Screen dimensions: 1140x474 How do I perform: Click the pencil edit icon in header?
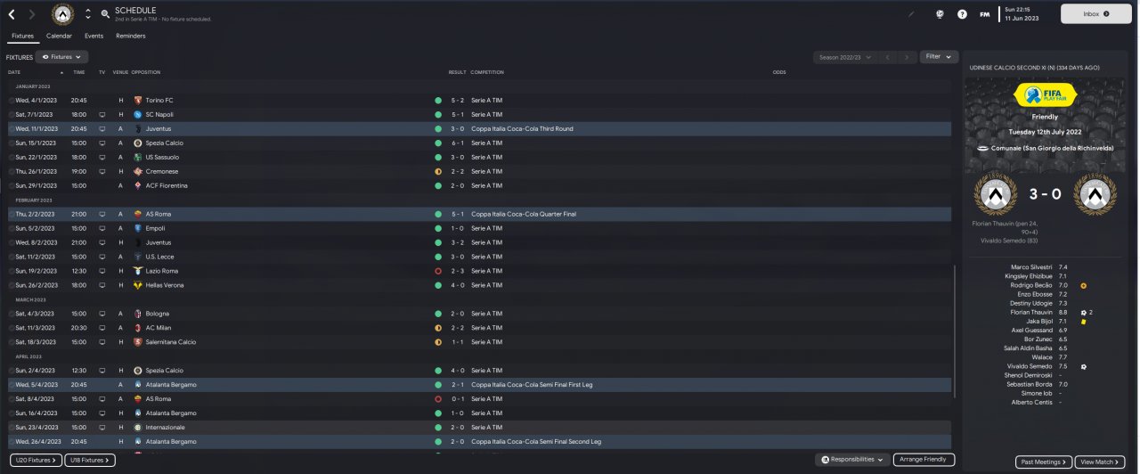pos(911,14)
